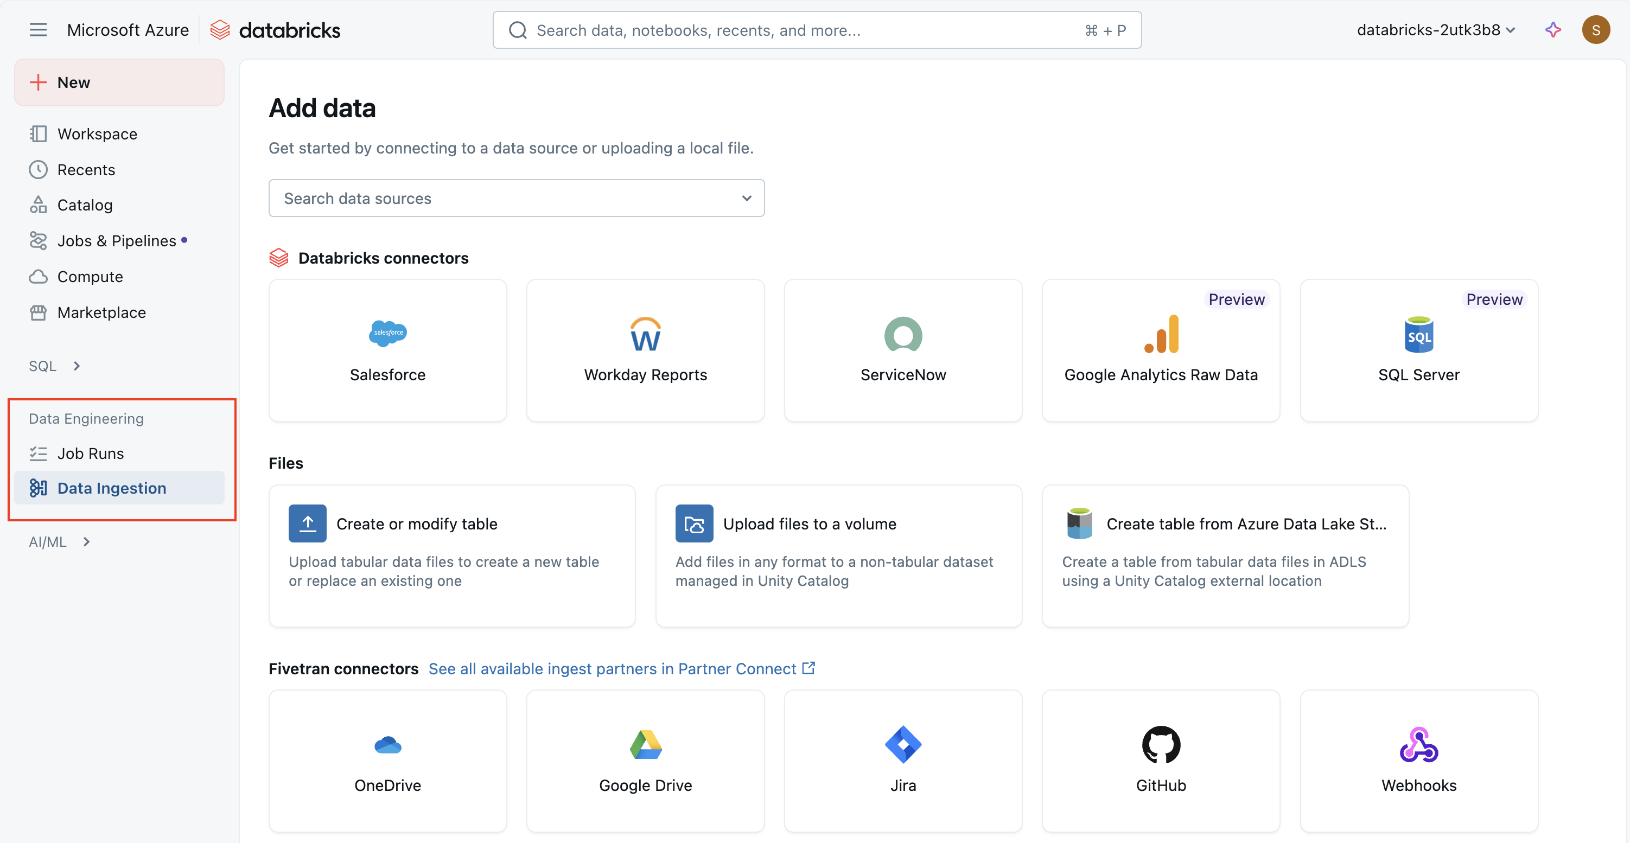Open Partner Connect ingest partners link

click(621, 668)
